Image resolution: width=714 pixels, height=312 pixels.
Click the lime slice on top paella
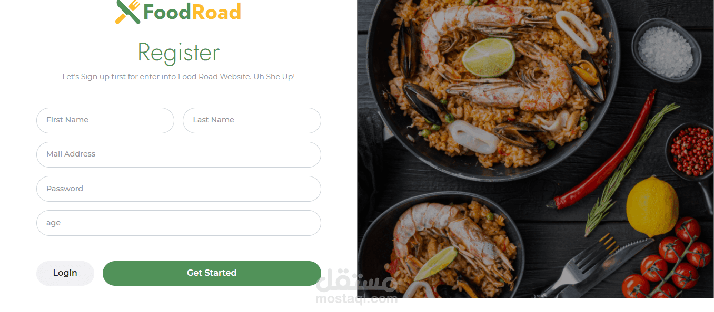[x=489, y=57]
